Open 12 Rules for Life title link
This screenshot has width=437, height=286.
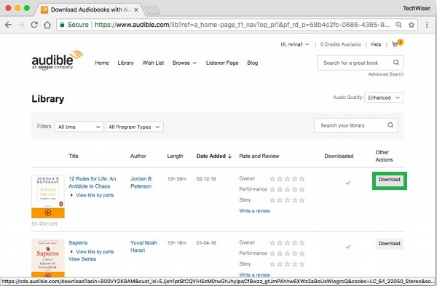click(x=92, y=183)
